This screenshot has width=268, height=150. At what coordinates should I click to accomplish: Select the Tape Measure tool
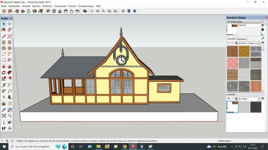(4, 85)
